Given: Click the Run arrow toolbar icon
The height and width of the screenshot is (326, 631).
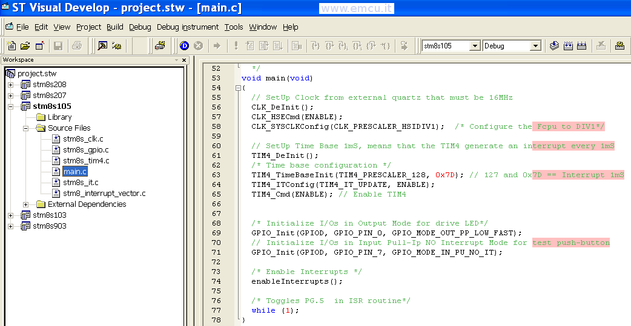Looking at the screenshot, I should pos(217,46).
